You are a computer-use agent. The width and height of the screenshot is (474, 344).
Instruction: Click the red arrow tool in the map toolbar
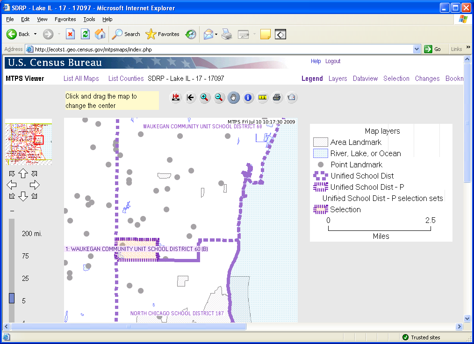[x=176, y=97]
